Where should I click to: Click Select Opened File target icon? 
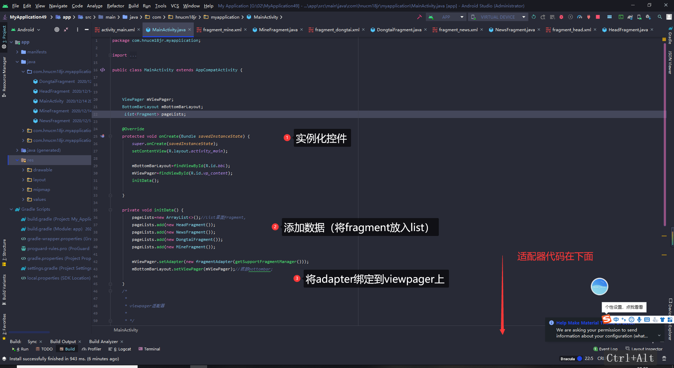[x=57, y=29]
